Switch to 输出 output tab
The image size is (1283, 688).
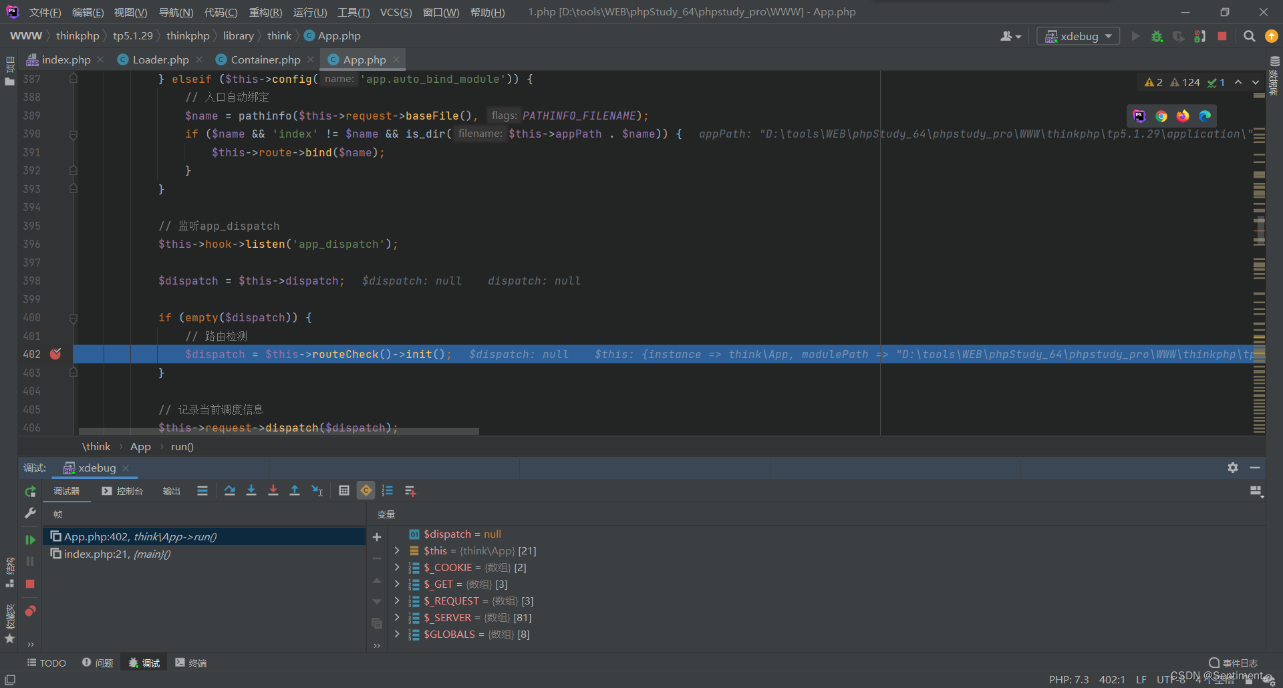(172, 491)
